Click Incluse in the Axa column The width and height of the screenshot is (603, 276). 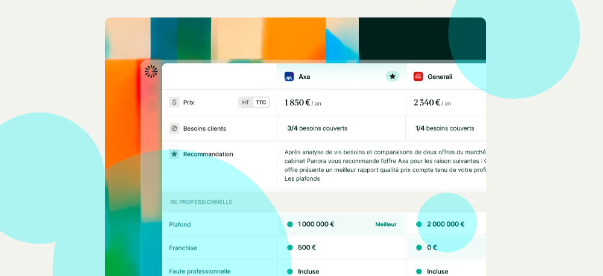308,271
